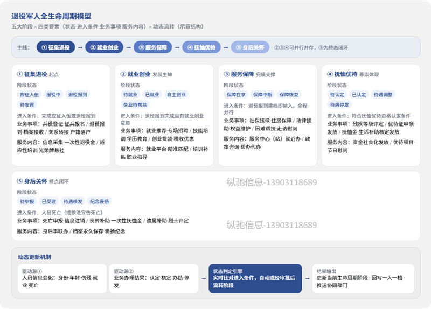Select the ①征集退役 stage pill
Screen dimensions: 431x309
pos(56,47)
